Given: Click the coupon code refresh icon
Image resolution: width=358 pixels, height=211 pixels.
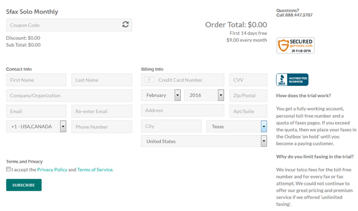Looking at the screenshot, I should 125,24.
